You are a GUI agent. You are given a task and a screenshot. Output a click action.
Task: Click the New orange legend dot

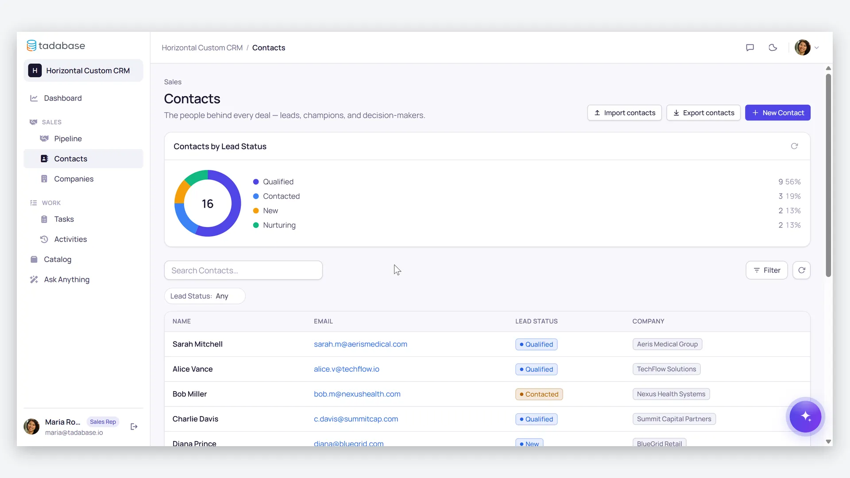256,211
